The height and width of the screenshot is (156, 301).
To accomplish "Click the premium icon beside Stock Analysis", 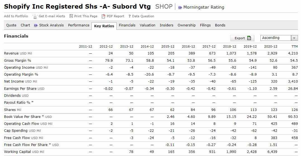I will [36, 25].
